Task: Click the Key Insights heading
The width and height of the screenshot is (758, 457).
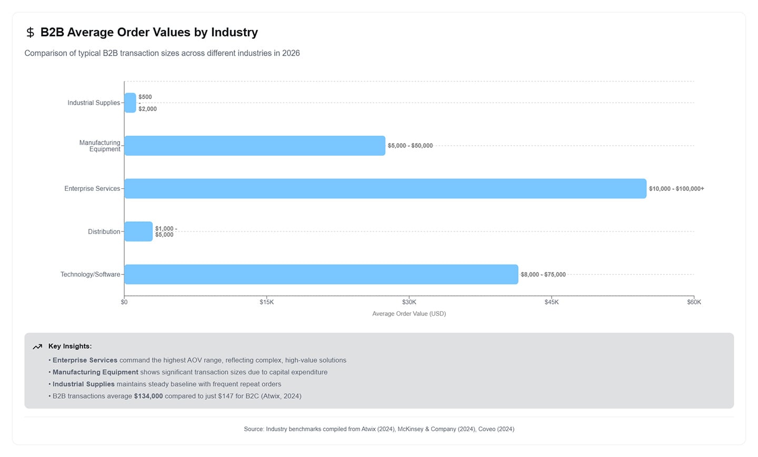Action: coord(70,347)
